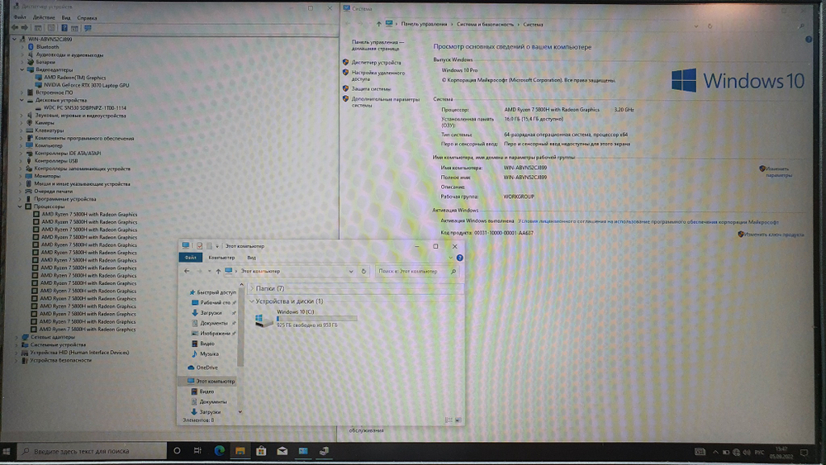Click Система и безопасность in the breadcrumb
Image resolution: width=826 pixels, height=465 pixels.
[x=485, y=24]
